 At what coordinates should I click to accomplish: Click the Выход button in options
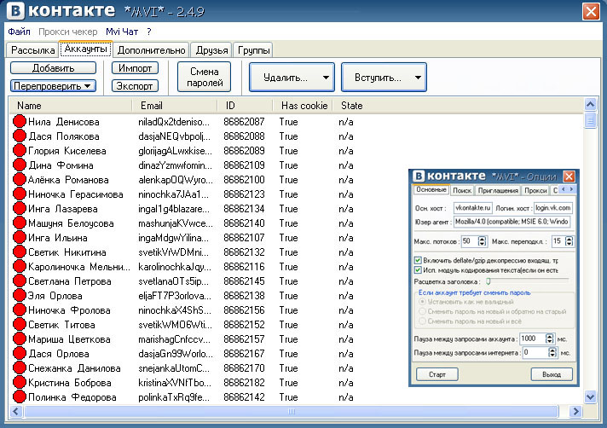click(x=552, y=374)
